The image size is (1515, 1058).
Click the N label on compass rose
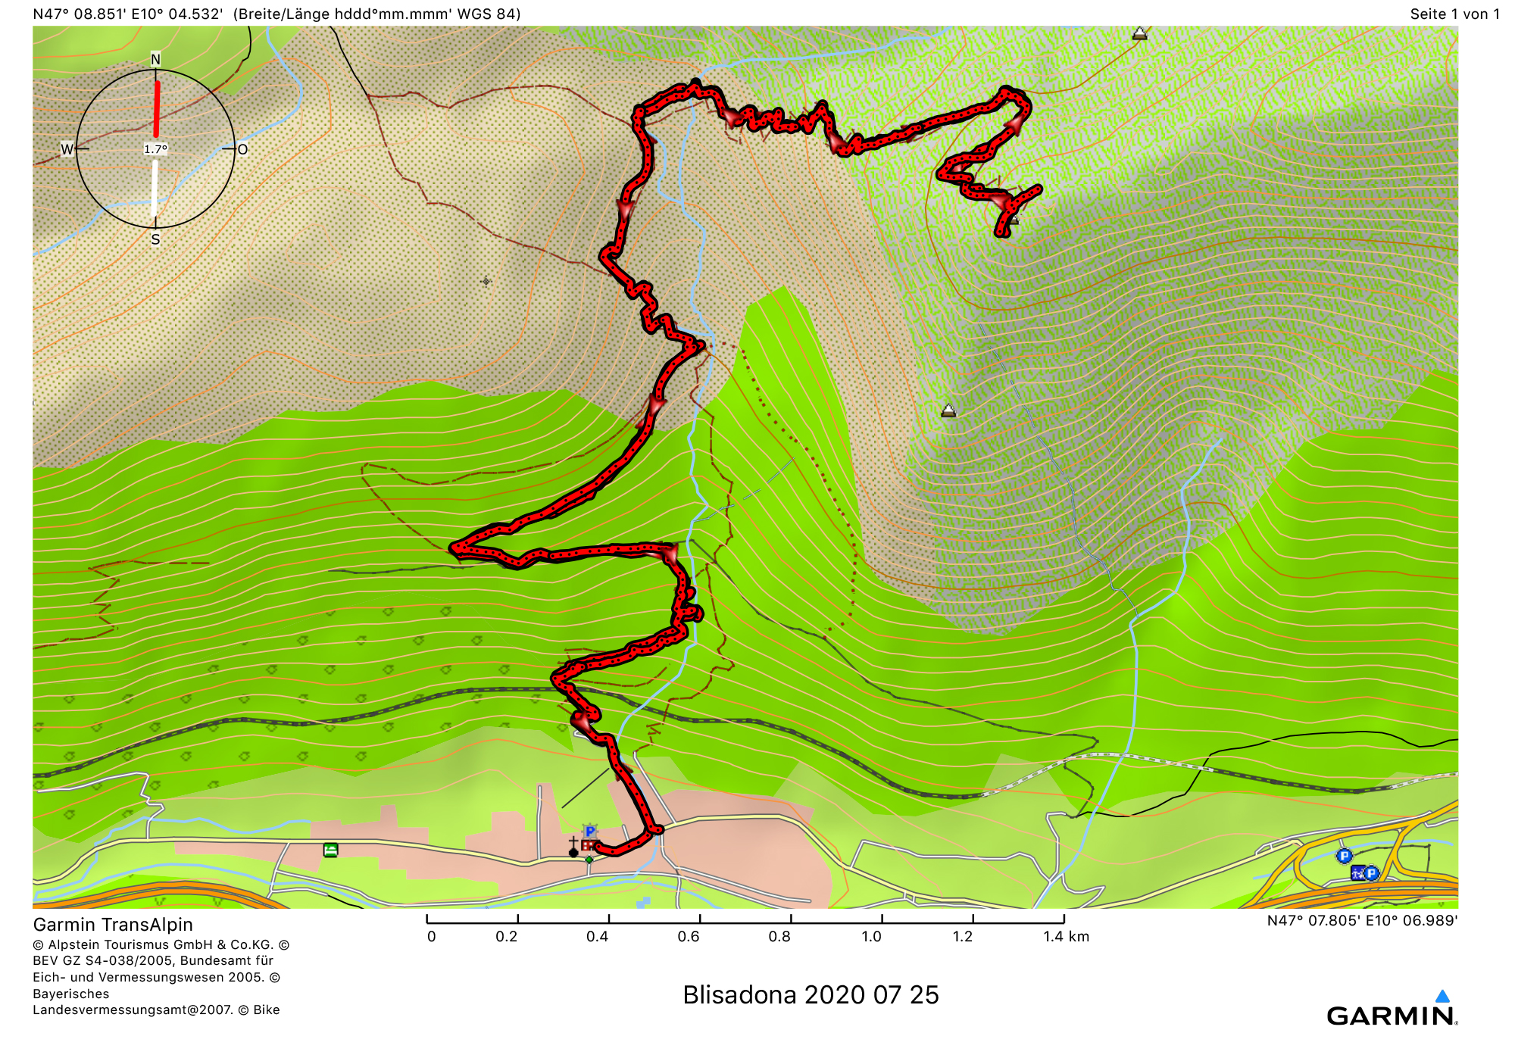pos(155,59)
